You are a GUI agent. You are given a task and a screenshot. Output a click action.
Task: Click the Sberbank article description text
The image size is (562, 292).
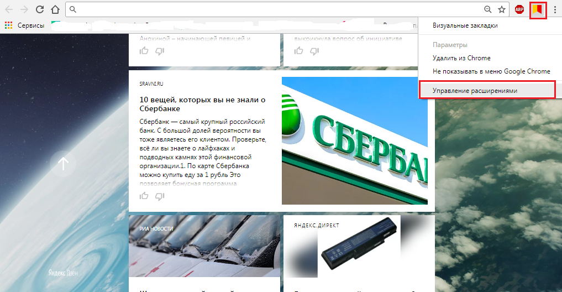(202, 153)
